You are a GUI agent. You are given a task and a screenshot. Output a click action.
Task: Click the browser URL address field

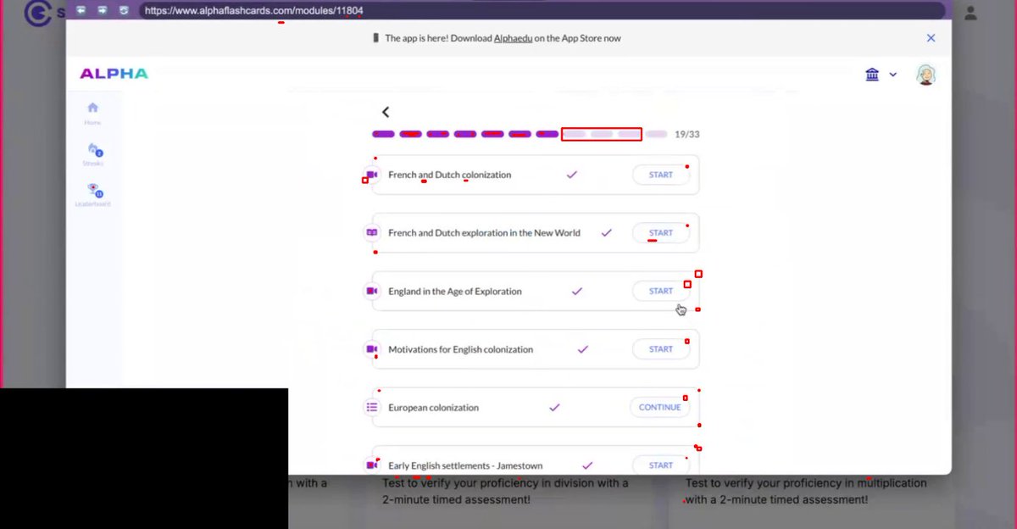[542, 10]
